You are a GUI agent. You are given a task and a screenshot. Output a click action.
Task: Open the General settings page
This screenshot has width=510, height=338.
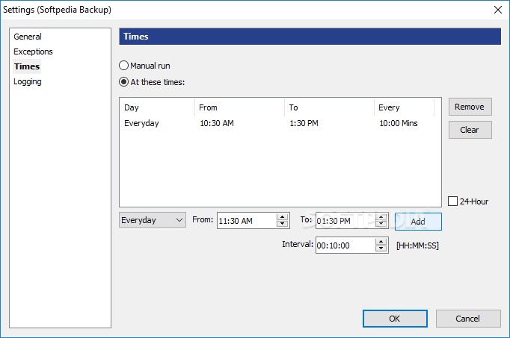pos(28,37)
